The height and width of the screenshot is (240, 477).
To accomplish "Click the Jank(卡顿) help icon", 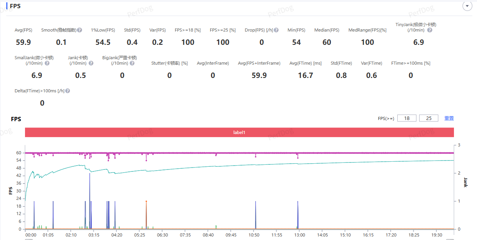I will (x=91, y=63).
